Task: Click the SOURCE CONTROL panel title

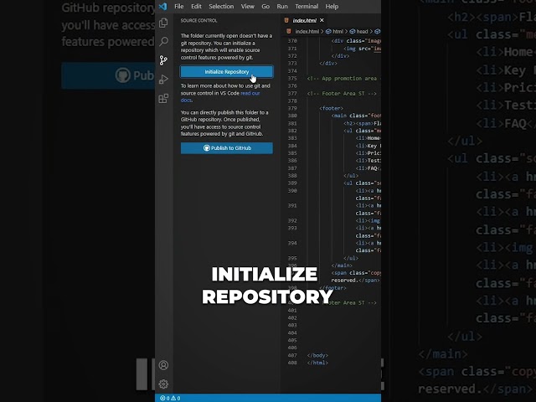Action: [198, 20]
